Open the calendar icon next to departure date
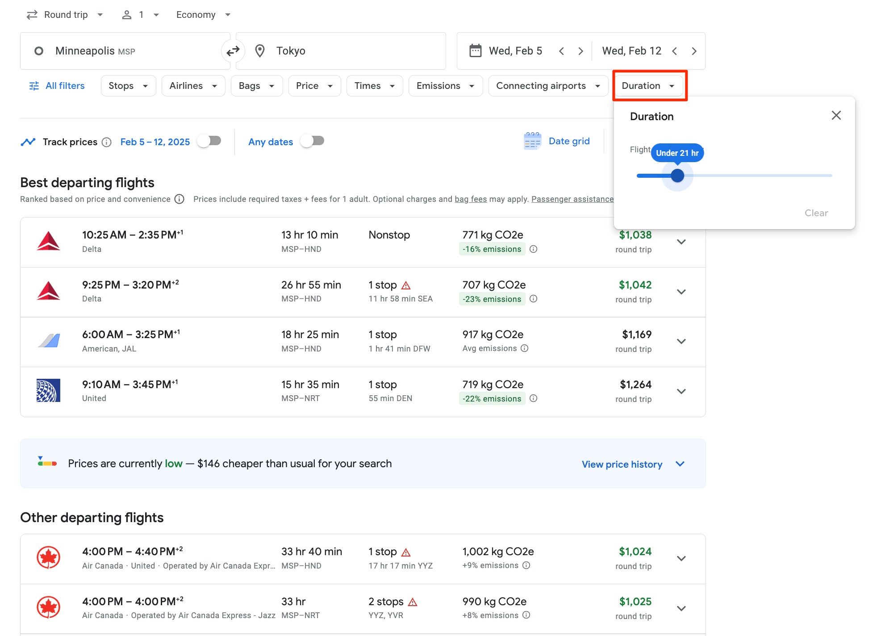Viewport: 877px width, 636px height. coord(476,50)
